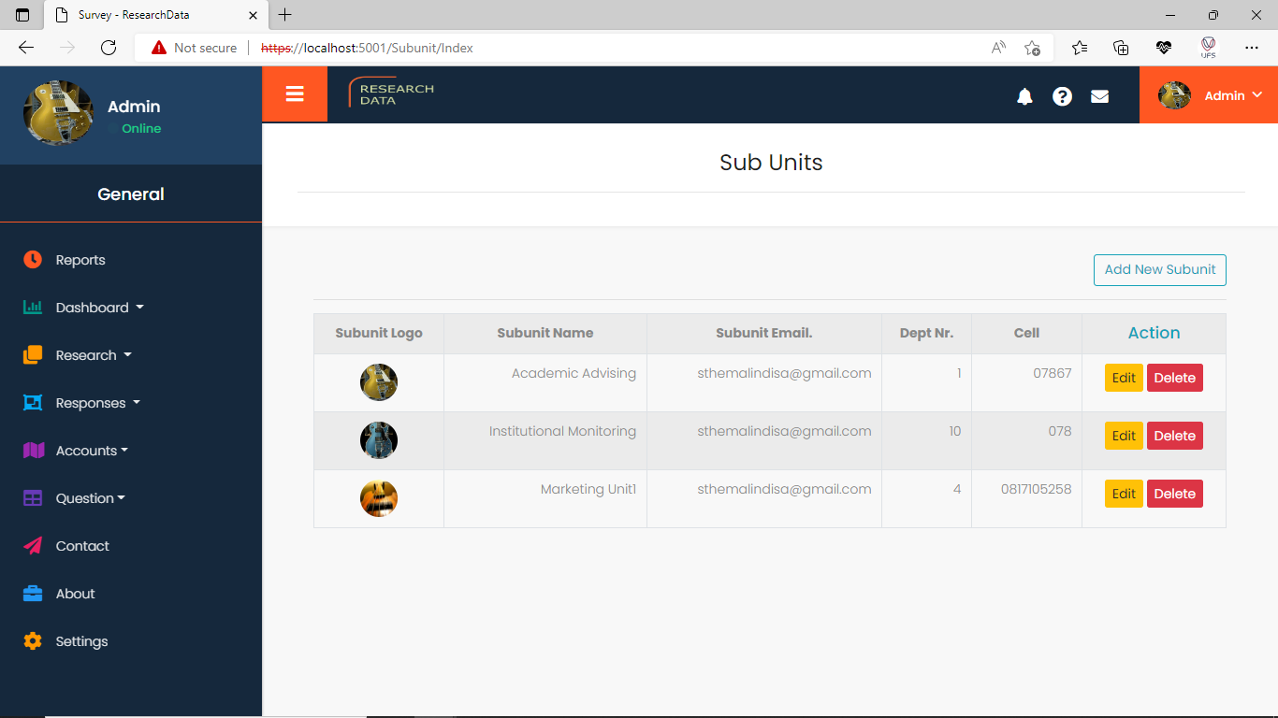
Task: Click the Contact paper plane icon
Action: click(33, 546)
